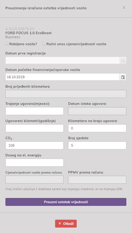Edit the Kilometara na kraju ugovora field
The width and height of the screenshot is (132, 233).
[97, 128]
